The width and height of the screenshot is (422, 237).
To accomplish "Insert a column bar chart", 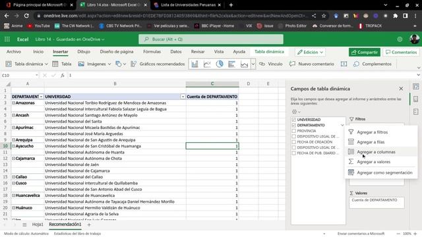I will pyautogui.click(x=195, y=64).
